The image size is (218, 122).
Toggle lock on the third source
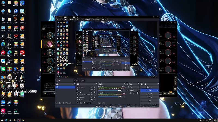(x=94, y=92)
